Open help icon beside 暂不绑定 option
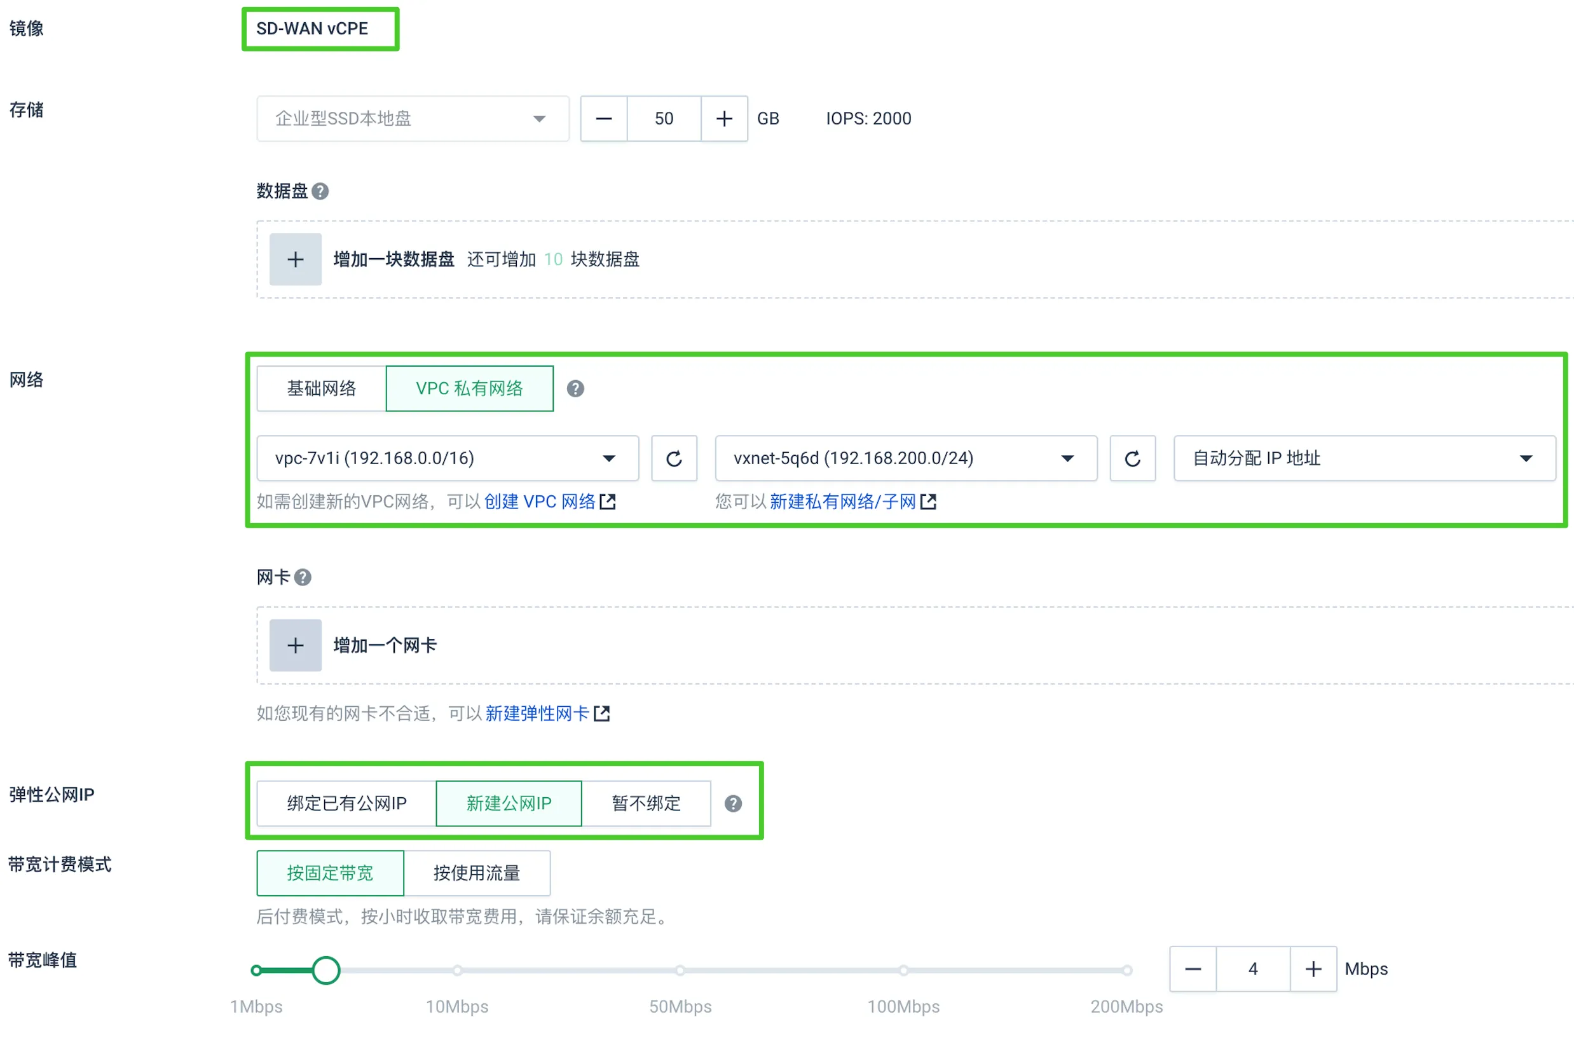 click(x=734, y=804)
